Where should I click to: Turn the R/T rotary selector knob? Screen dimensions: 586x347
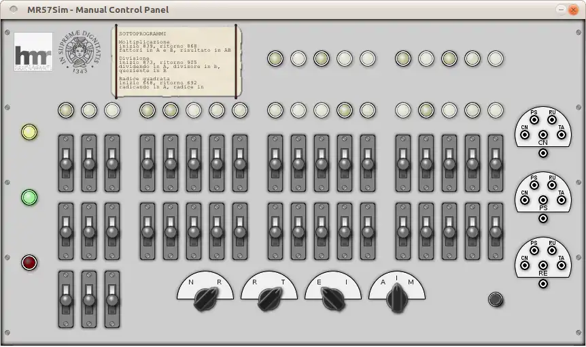tap(269, 299)
